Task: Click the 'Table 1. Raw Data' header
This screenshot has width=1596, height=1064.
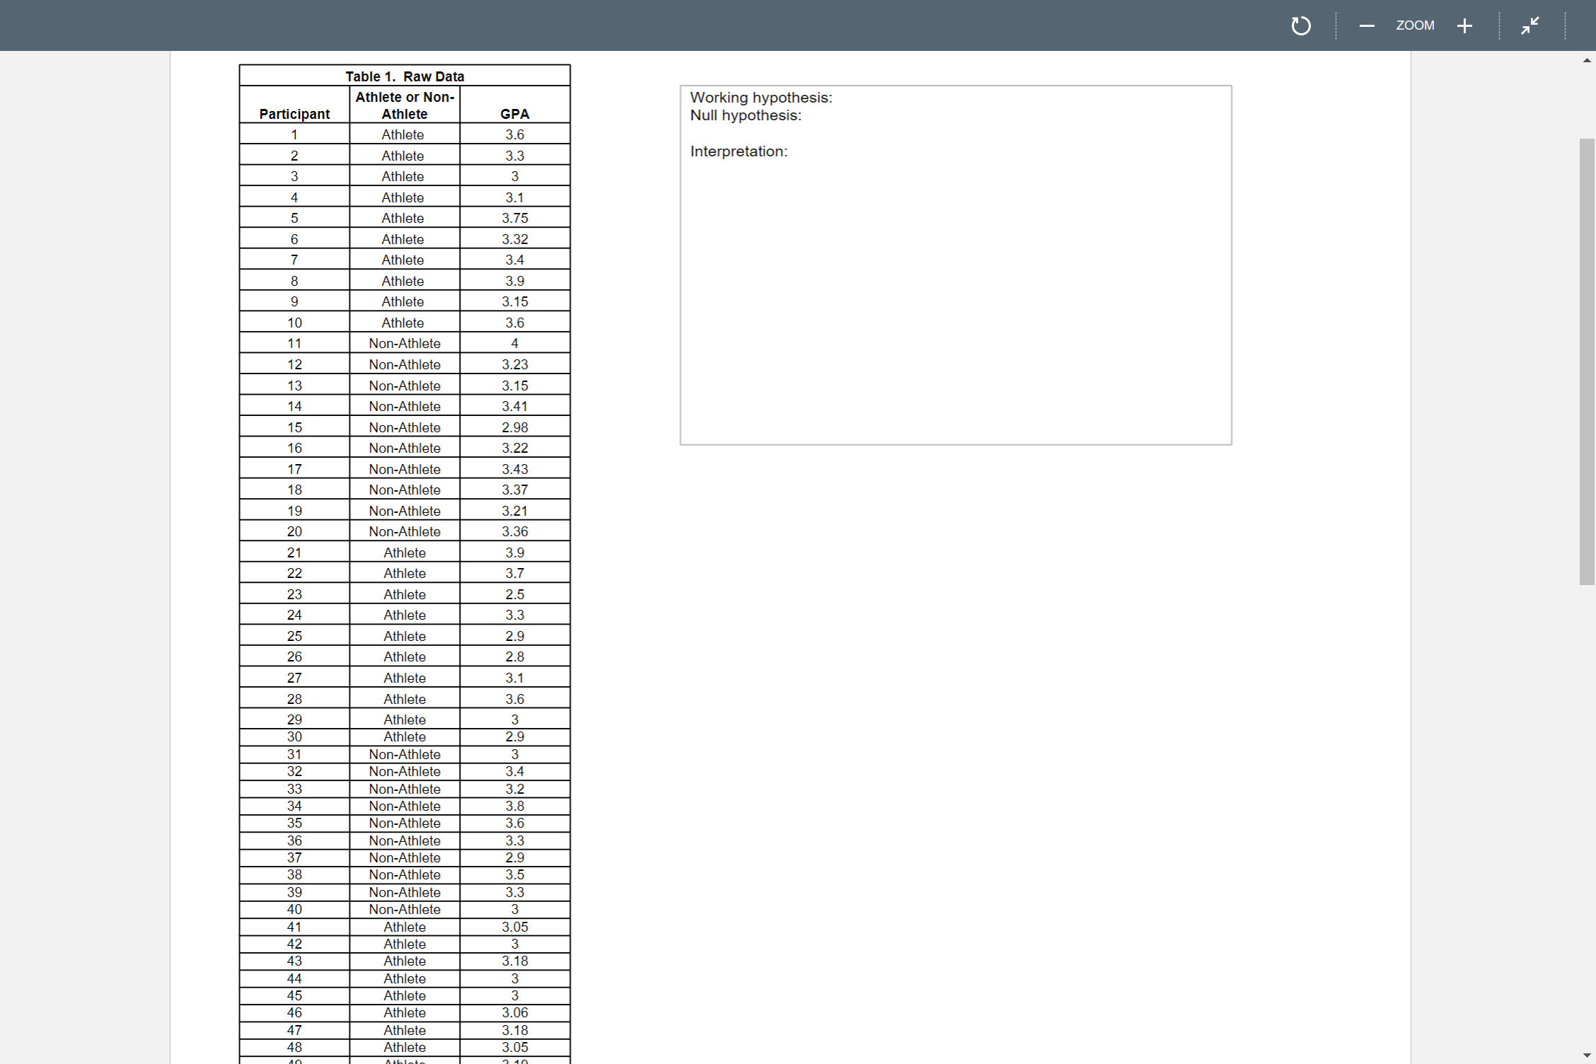Action: click(405, 76)
